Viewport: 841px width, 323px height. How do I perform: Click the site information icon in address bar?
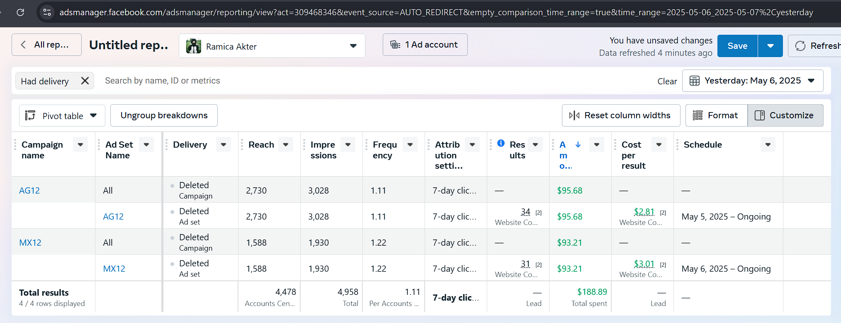tap(47, 12)
